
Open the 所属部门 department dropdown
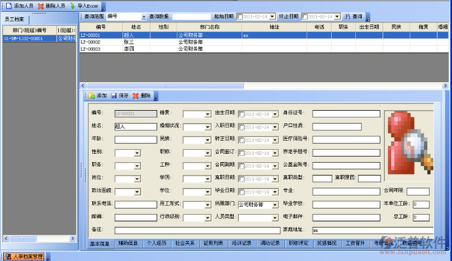[275, 205]
